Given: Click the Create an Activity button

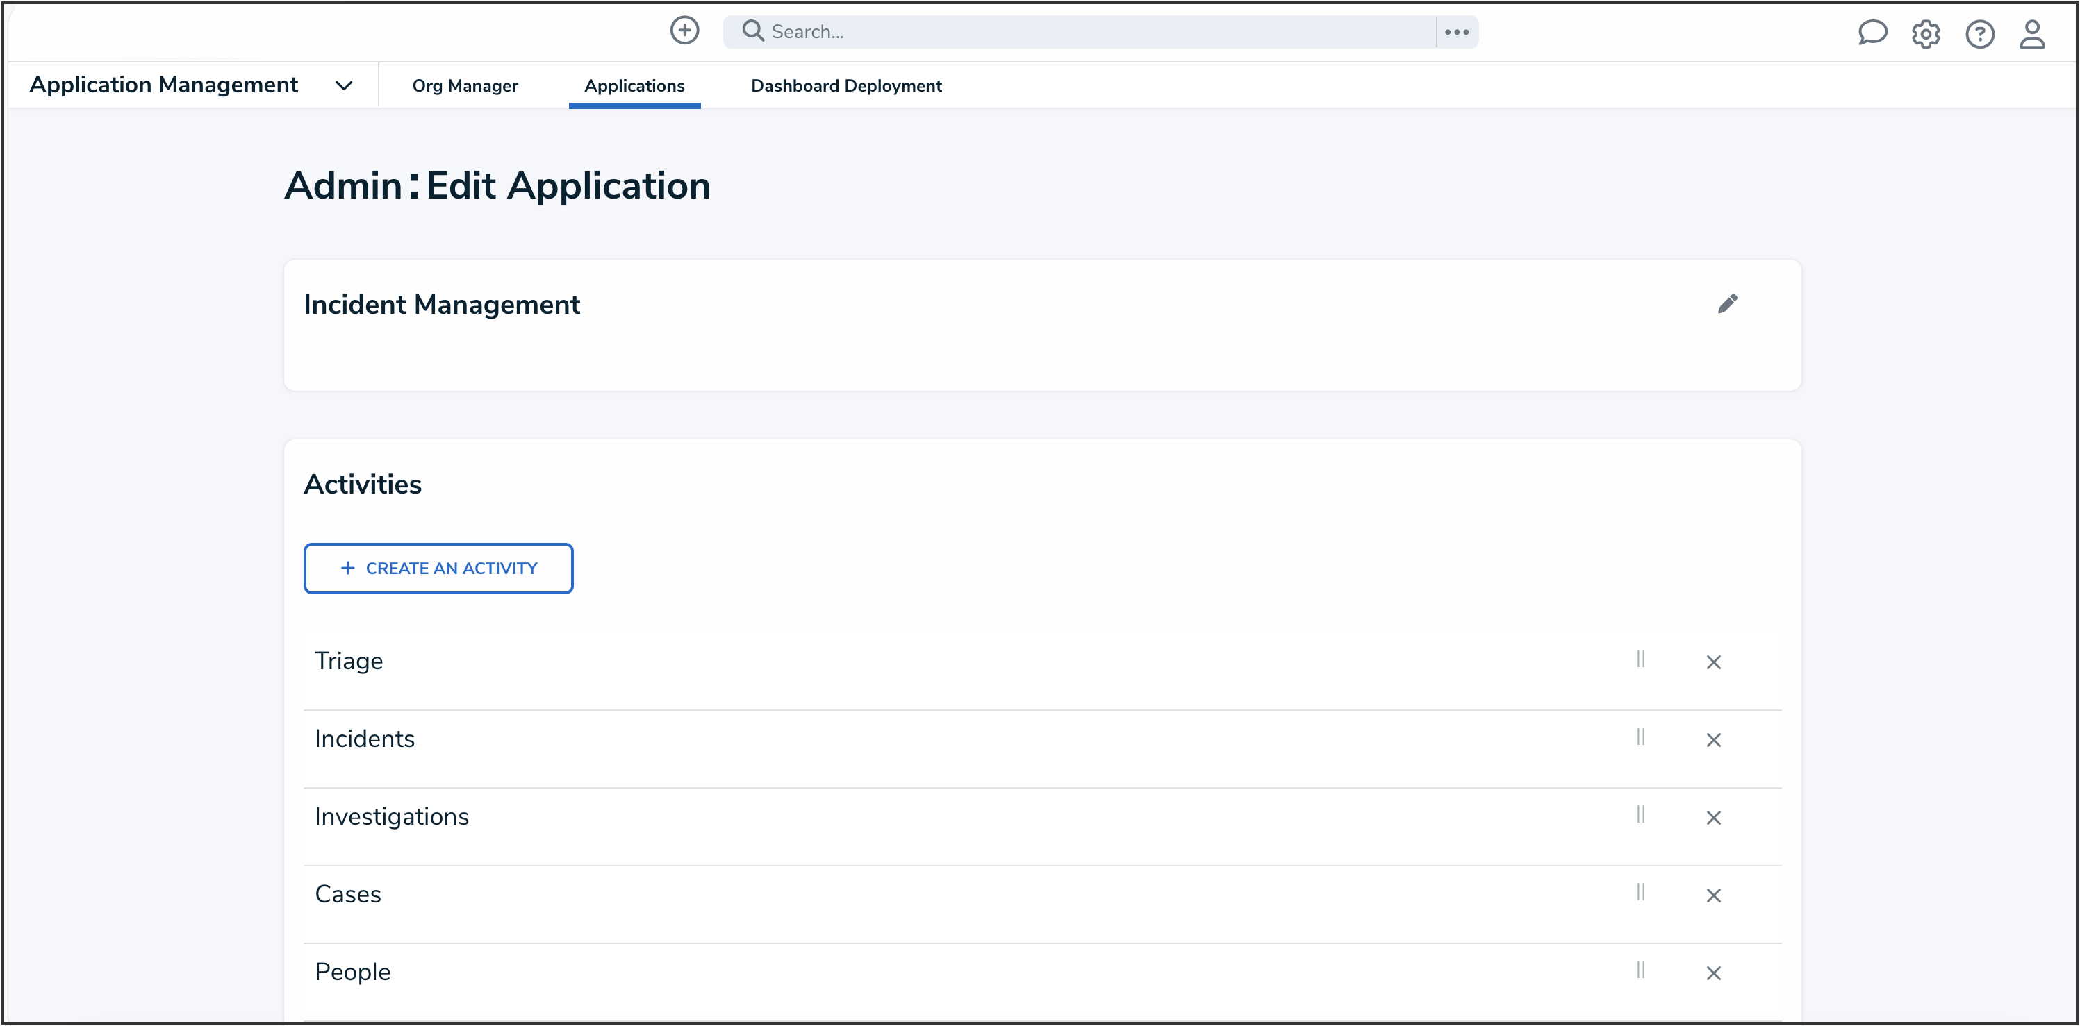Looking at the screenshot, I should click(x=438, y=568).
